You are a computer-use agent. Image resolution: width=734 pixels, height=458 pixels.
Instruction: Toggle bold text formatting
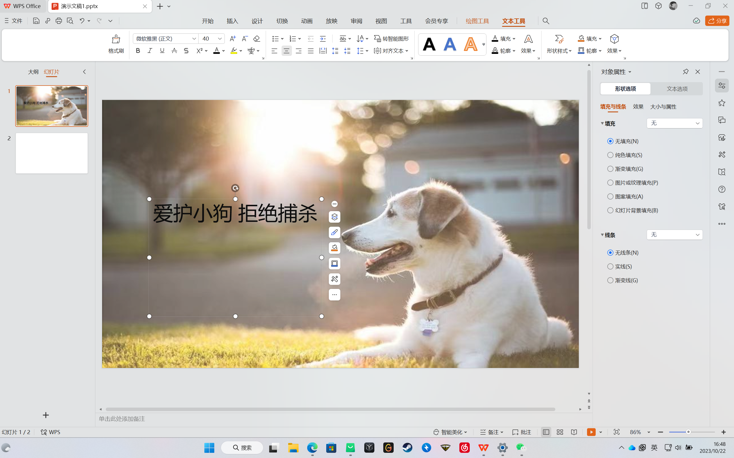(x=138, y=51)
